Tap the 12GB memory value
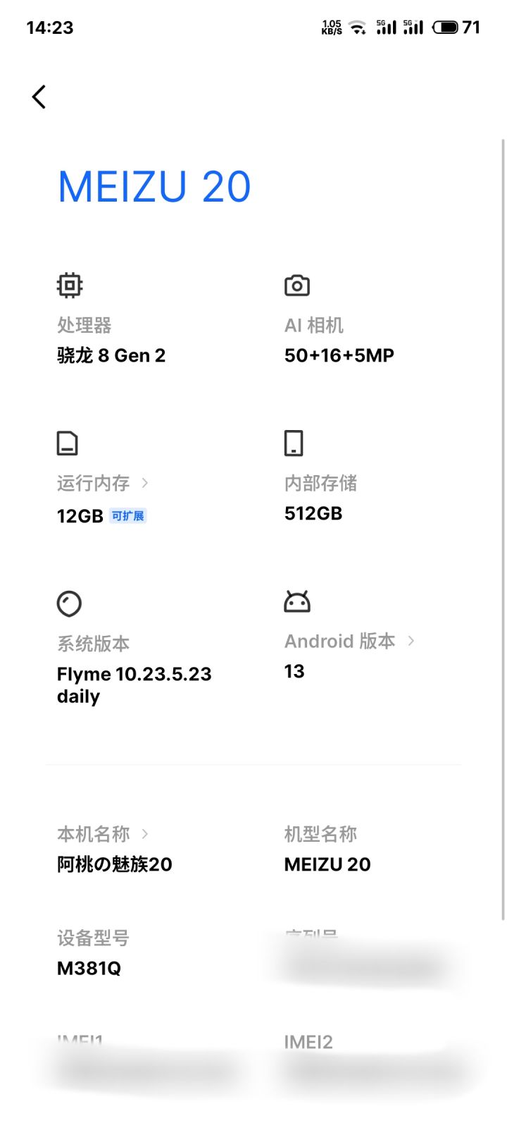Image resolution: width=507 pixels, height=1128 pixels. [x=80, y=516]
